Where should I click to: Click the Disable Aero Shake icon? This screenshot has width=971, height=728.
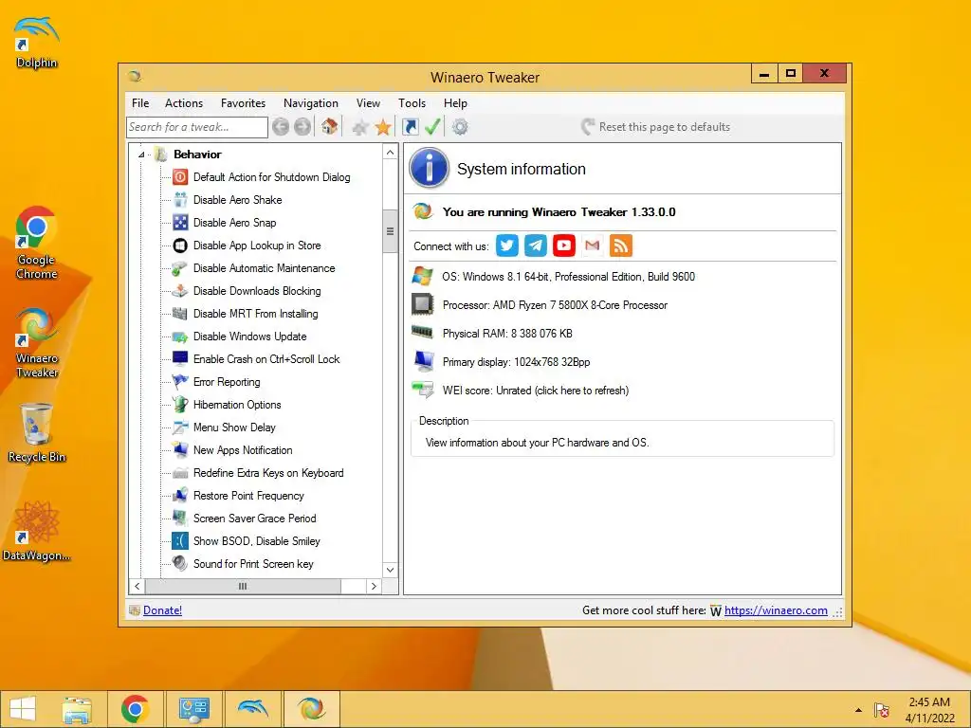click(x=180, y=200)
